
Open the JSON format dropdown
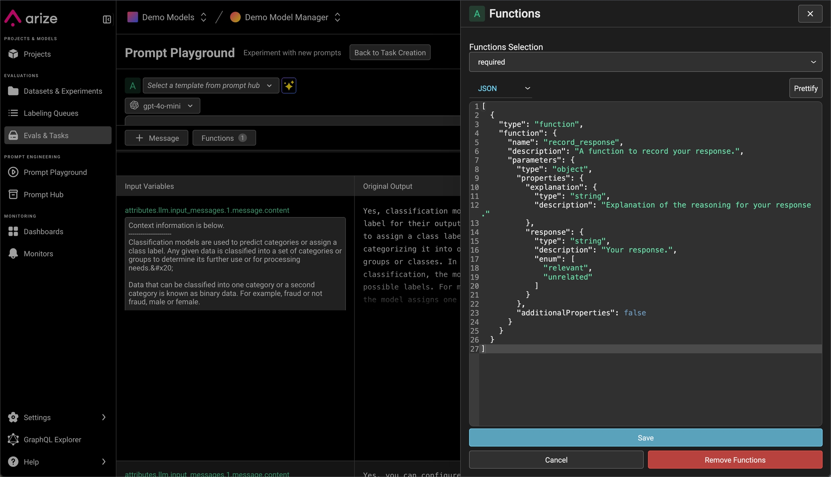[x=503, y=88]
